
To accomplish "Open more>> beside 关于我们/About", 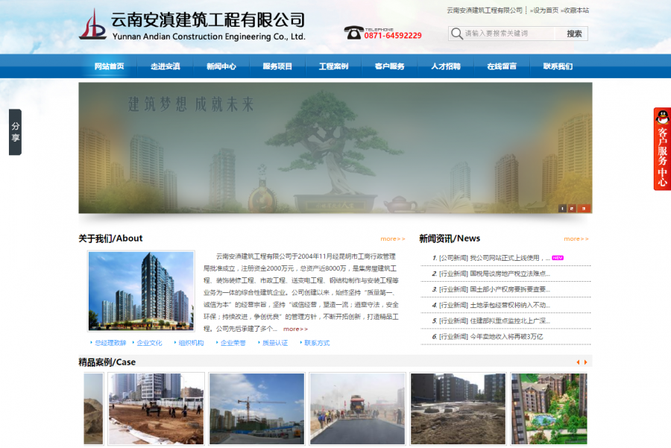I will point(391,239).
